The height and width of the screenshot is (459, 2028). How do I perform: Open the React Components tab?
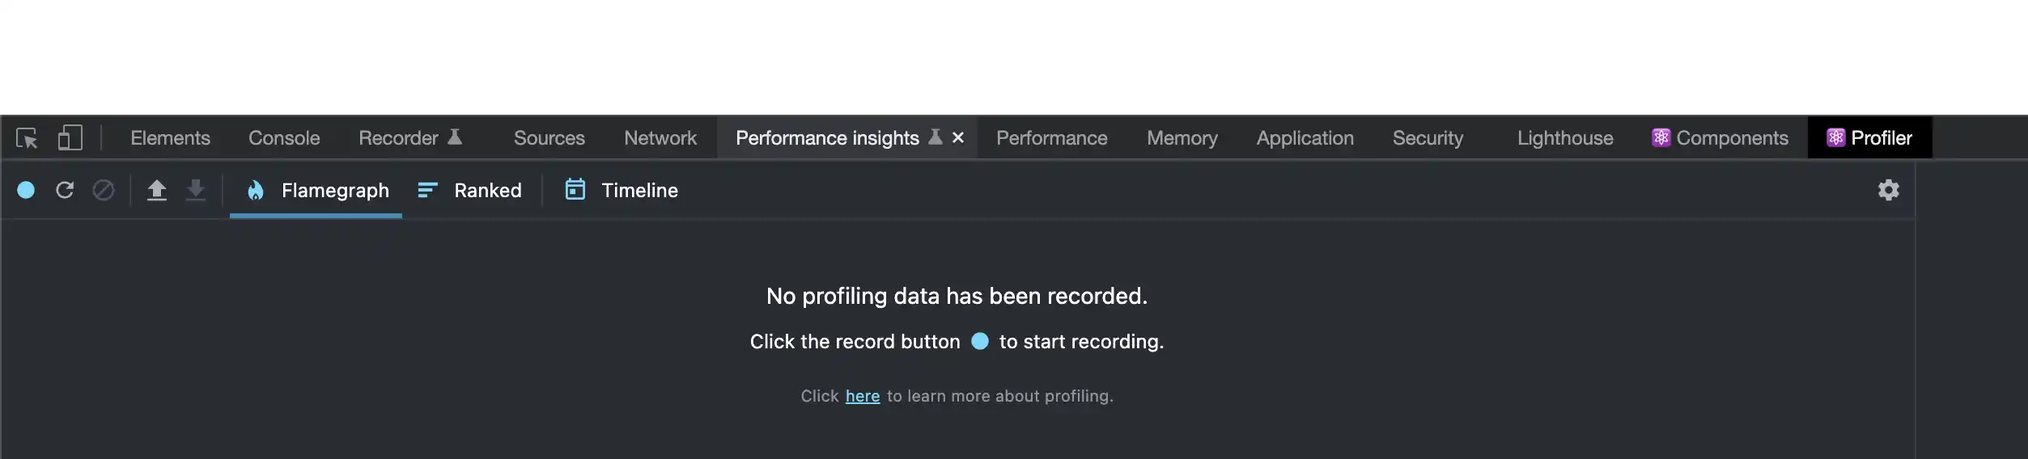pyautogui.click(x=1720, y=138)
